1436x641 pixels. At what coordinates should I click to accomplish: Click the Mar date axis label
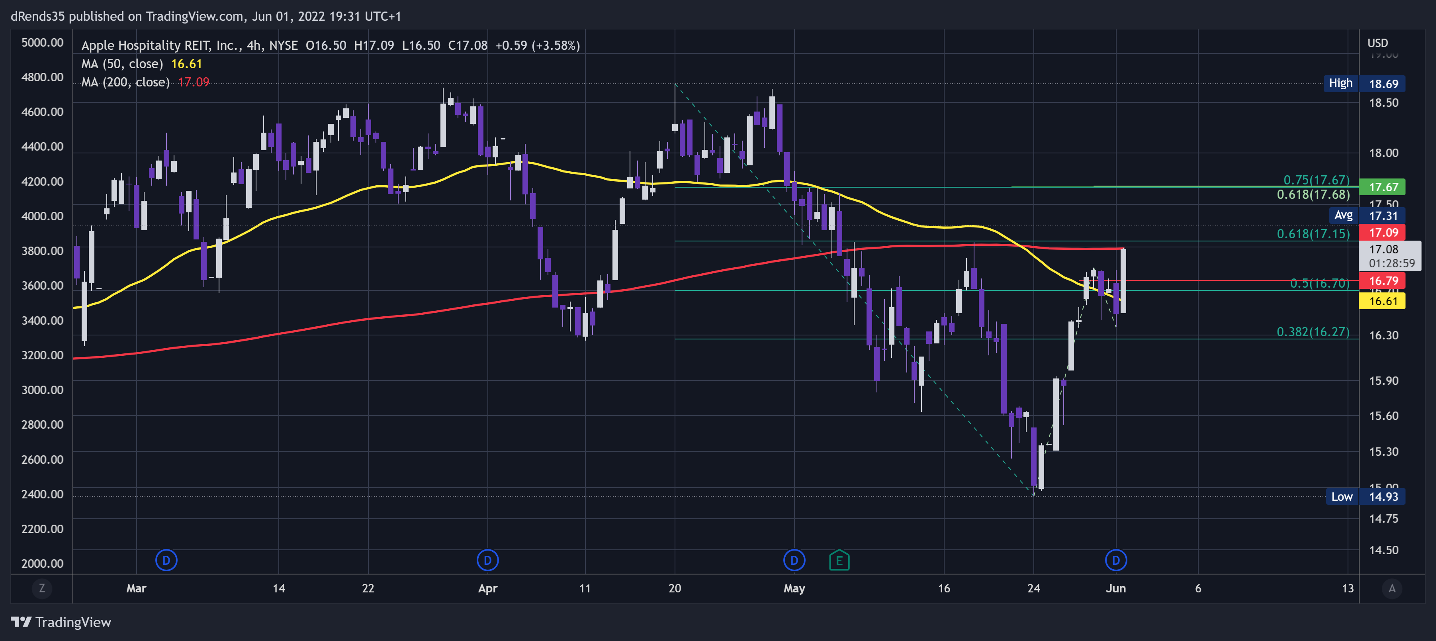(136, 588)
